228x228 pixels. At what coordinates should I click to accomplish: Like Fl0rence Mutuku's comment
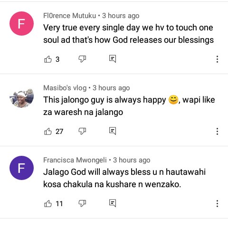tap(48, 59)
